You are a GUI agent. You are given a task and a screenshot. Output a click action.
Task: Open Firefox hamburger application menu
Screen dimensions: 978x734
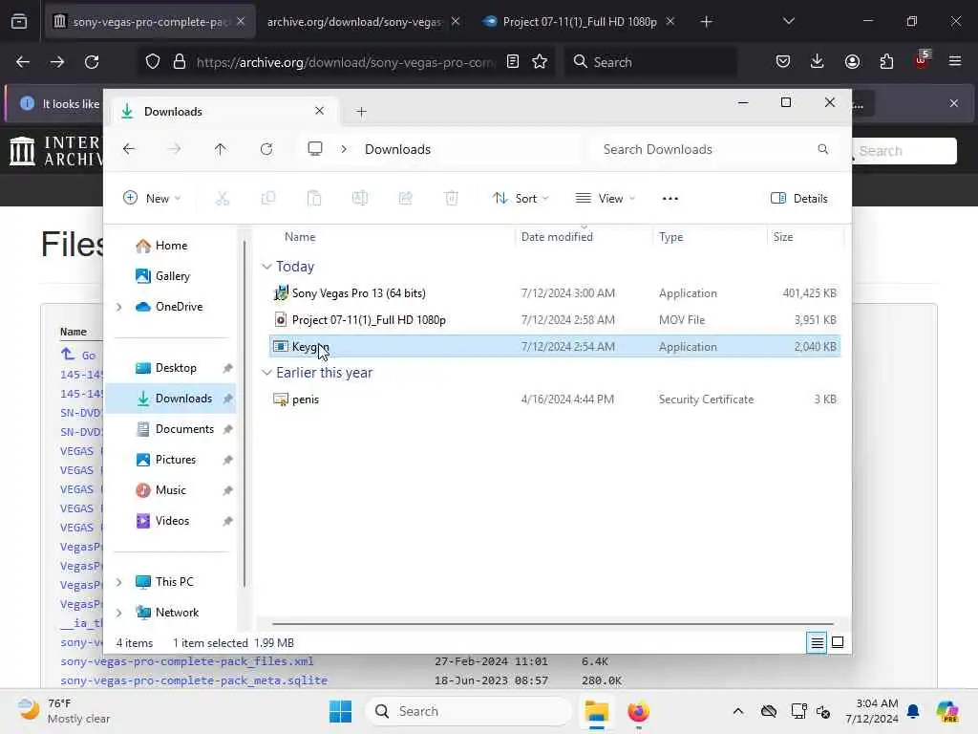coord(954,62)
